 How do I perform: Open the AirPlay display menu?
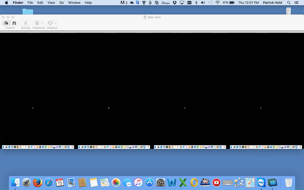(x=182, y=3)
